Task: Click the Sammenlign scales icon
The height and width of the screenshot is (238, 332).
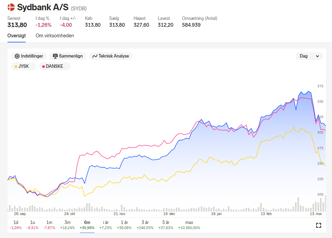Action: click(x=55, y=56)
